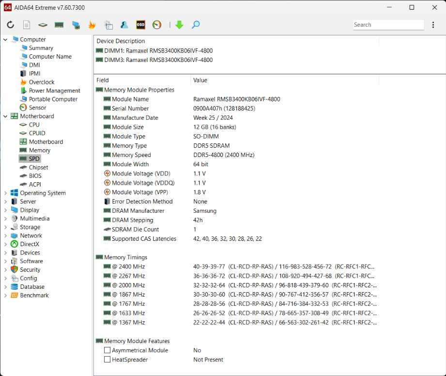Select Power Management in the tree
Screen dimensions: 446x376
(54, 91)
